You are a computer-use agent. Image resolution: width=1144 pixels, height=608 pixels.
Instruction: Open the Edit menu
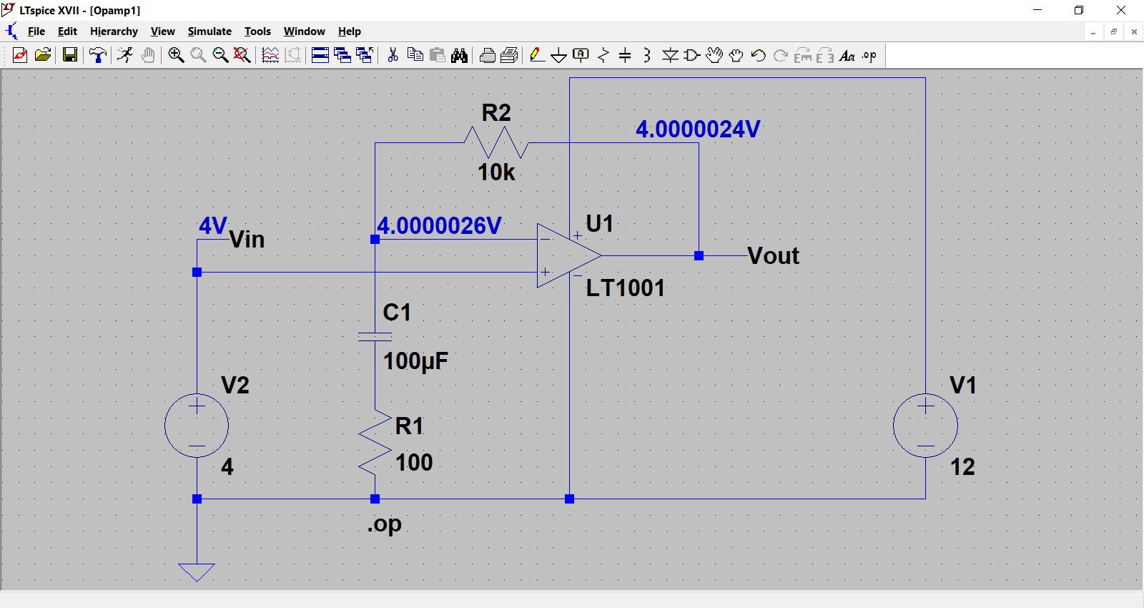pyautogui.click(x=67, y=31)
